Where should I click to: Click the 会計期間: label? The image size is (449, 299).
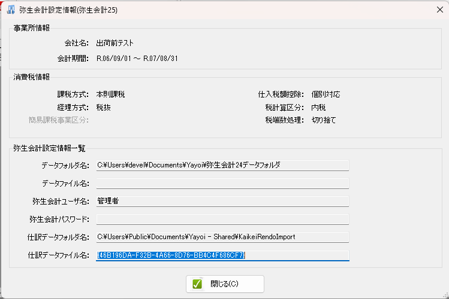pos(73,59)
